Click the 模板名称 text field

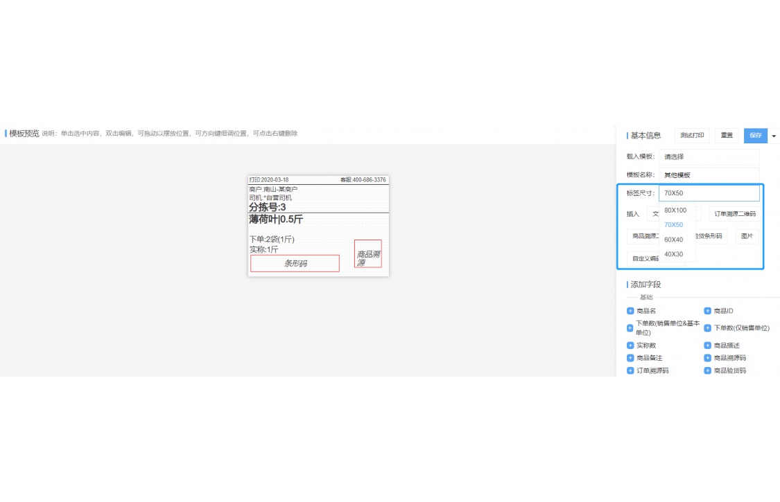tap(709, 175)
